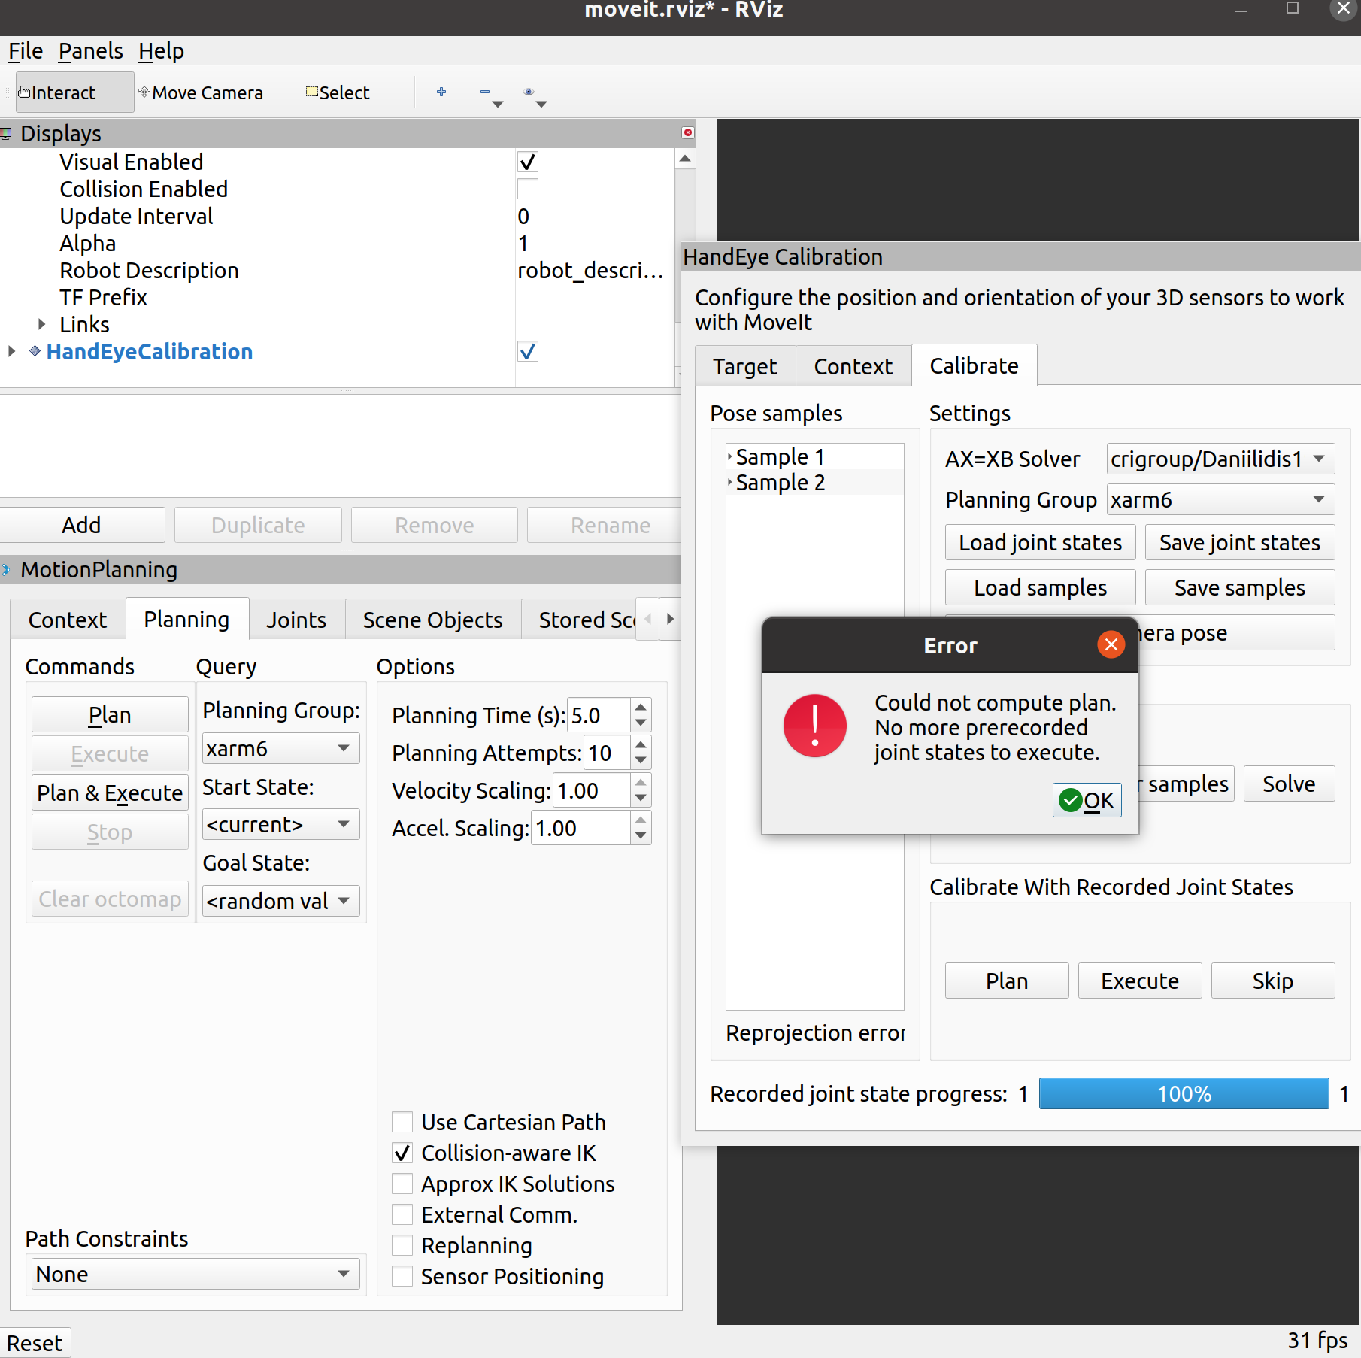Viewport: 1361px width, 1358px height.
Task: Switch to the Joints tab
Action: click(x=296, y=620)
